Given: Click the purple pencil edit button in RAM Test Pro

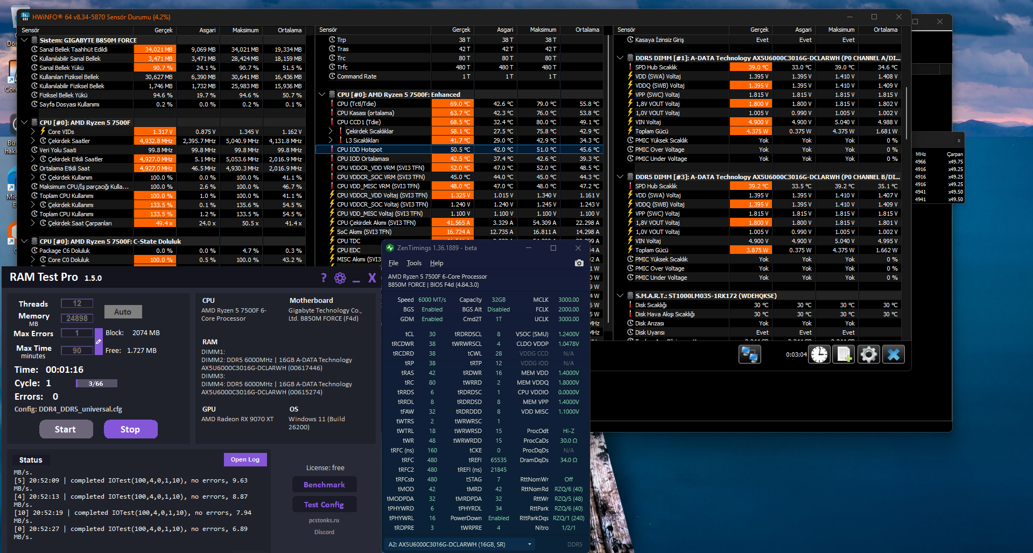Looking at the screenshot, I should tap(99, 341).
